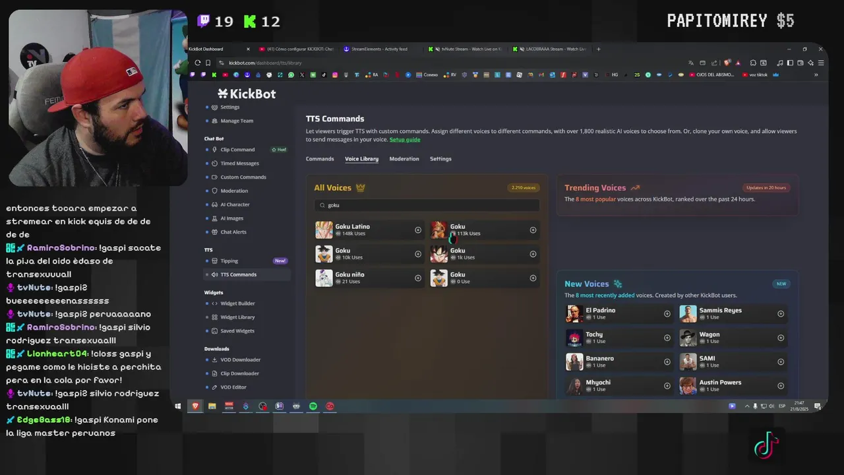Open the 'OJOS DEL ABISMO' bookmark
Viewport: 844px width, 475px height.
point(711,75)
